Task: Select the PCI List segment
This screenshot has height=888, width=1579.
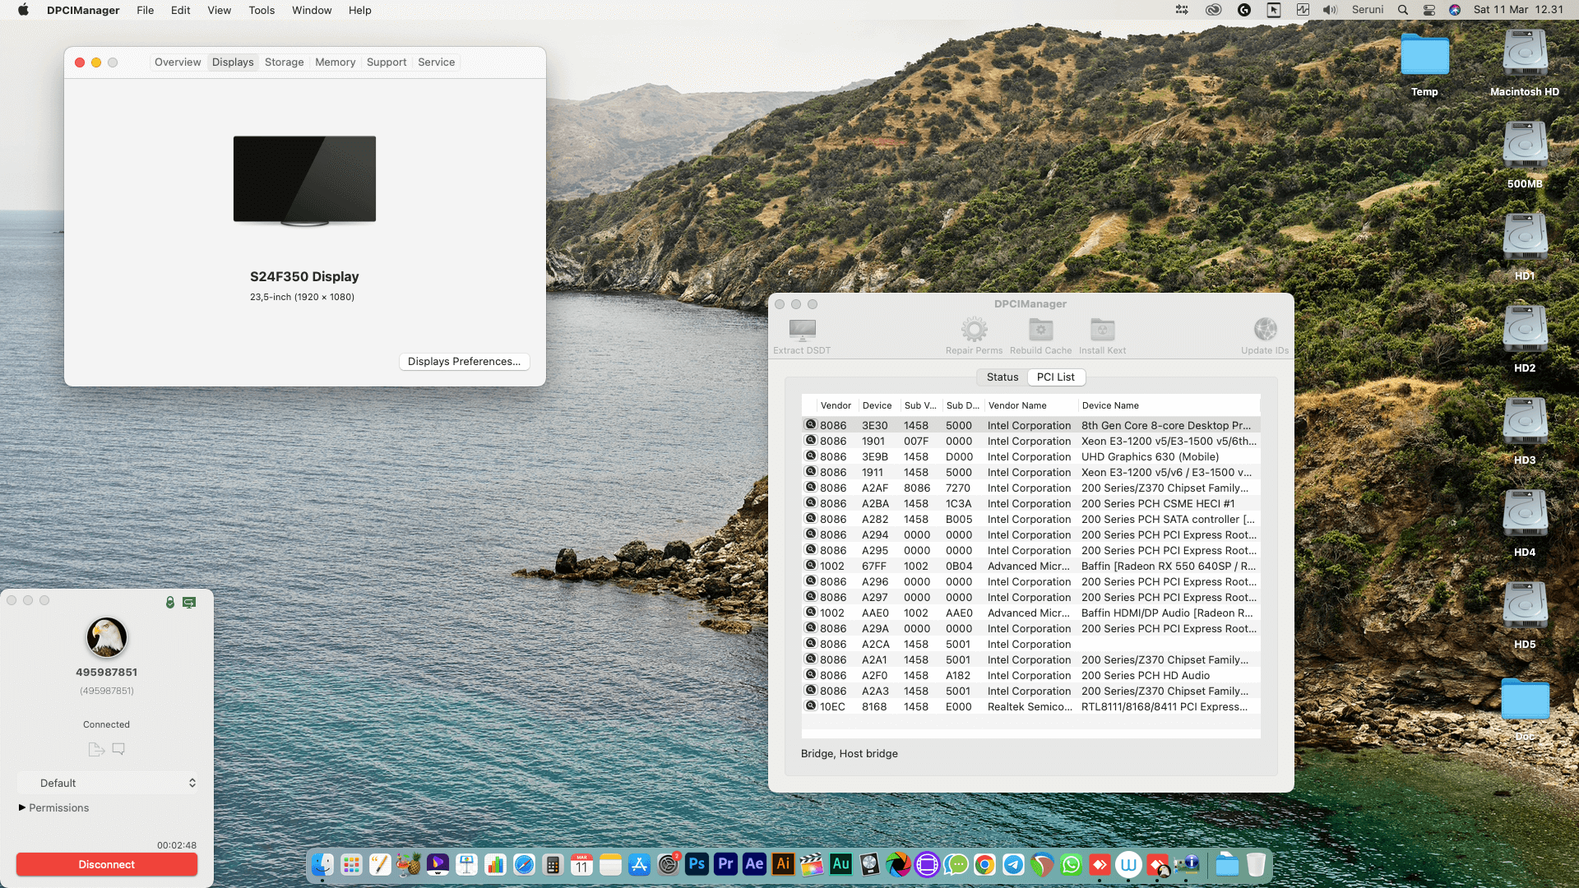Action: 1055,377
